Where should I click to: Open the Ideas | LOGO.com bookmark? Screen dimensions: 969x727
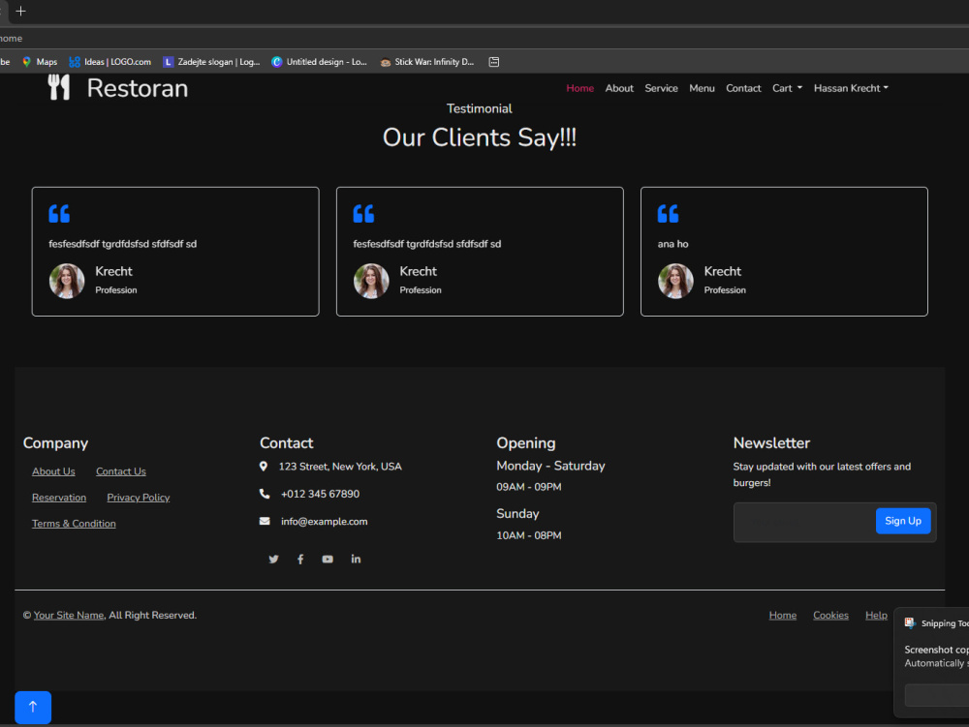(110, 62)
